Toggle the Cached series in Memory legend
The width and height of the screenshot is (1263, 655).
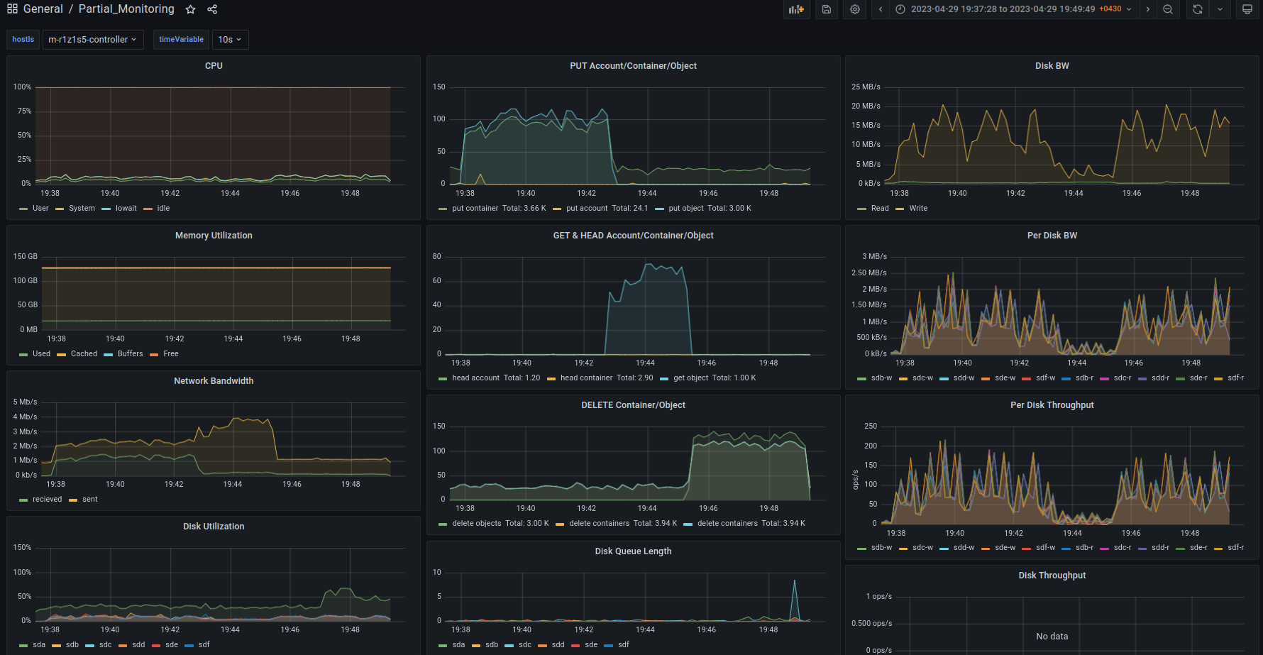84,354
